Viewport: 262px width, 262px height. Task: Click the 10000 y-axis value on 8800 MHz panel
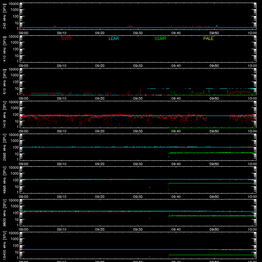click(14, 200)
